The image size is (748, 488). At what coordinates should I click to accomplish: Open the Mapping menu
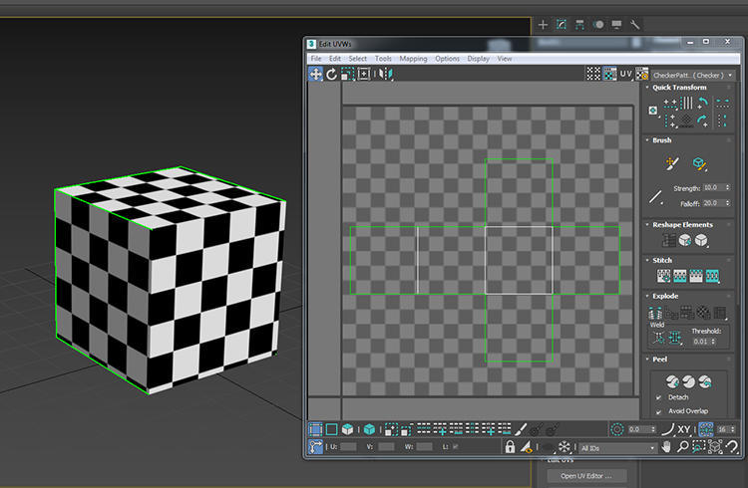[413, 59]
